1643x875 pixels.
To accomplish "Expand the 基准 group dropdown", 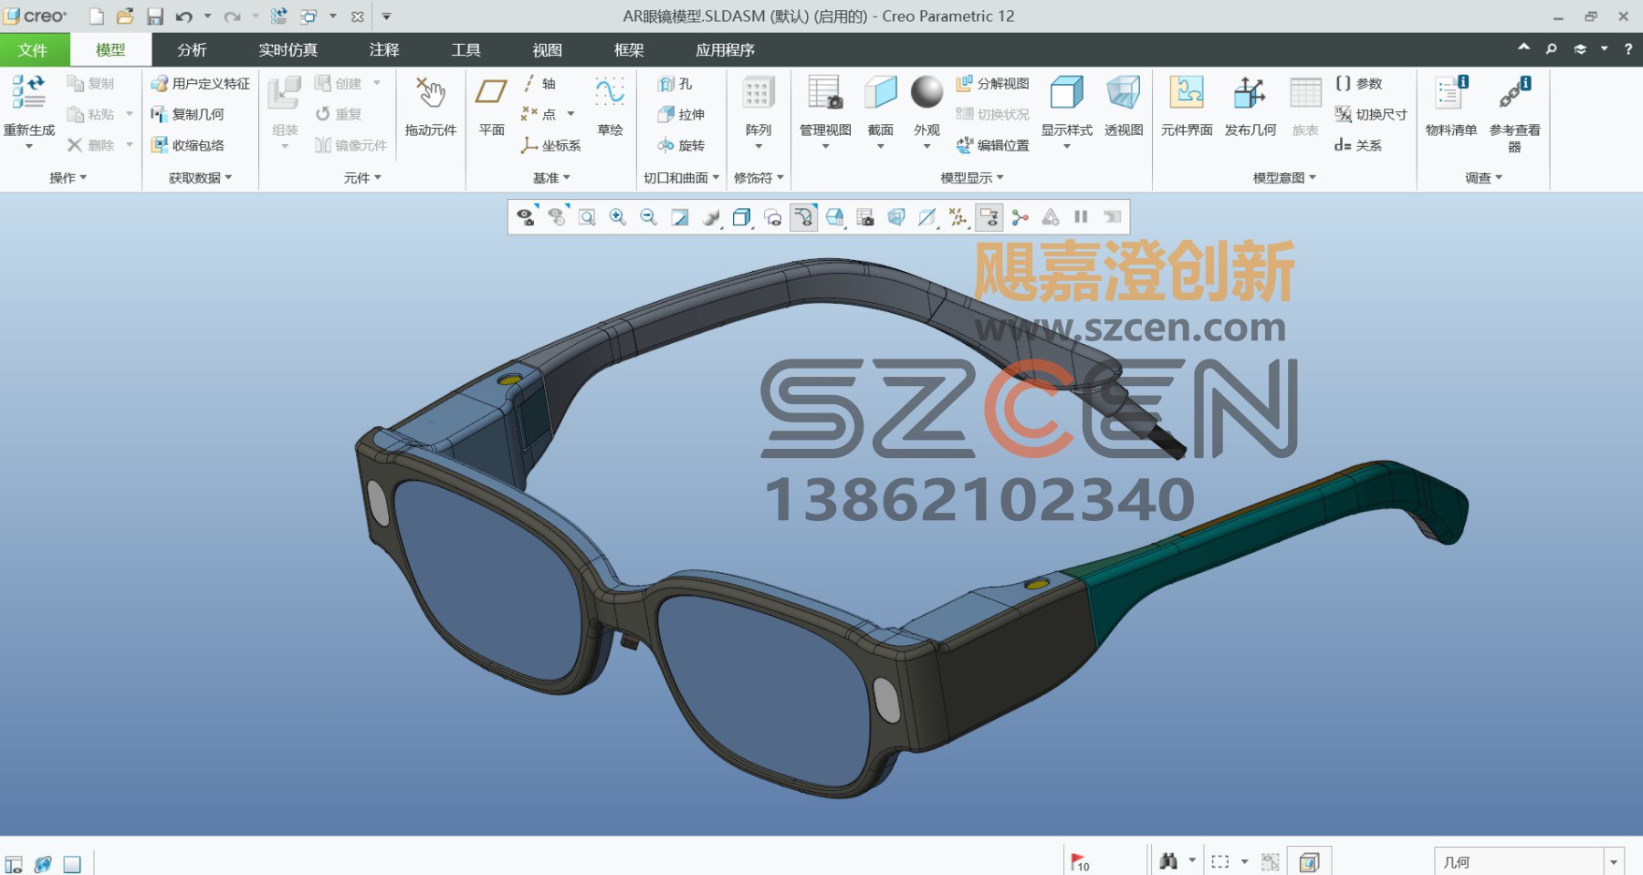I will 551,178.
